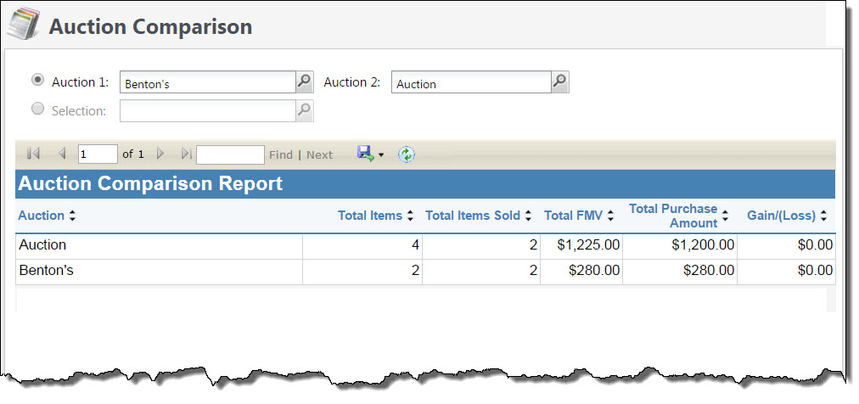The image size is (859, 404).
Task: Go to first report page
Action: tap(34, 154)
